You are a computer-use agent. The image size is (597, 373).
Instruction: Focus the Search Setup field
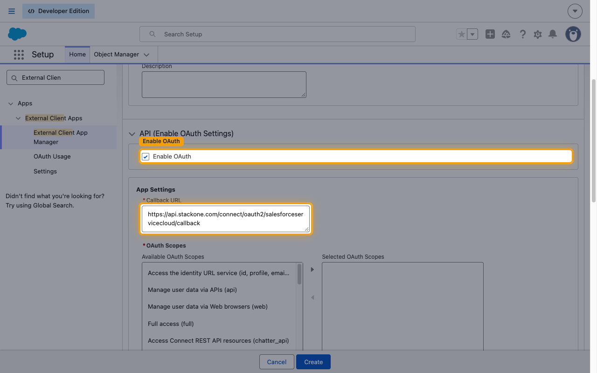[x=278, y=34]
